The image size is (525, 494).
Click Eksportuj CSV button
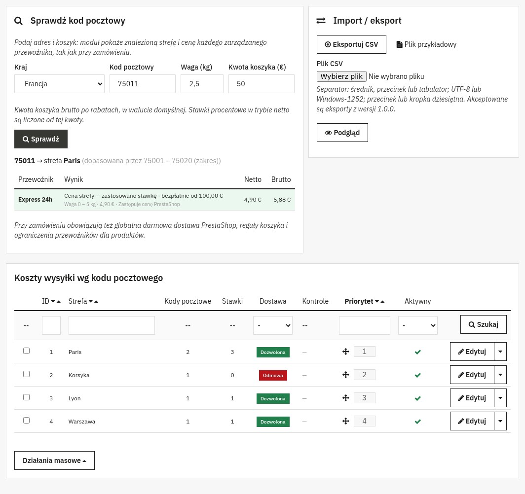(351, 44)
